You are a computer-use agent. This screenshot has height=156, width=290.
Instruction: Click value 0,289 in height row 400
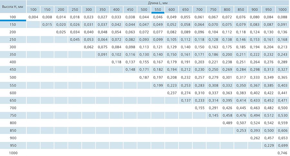pos(282,62)
